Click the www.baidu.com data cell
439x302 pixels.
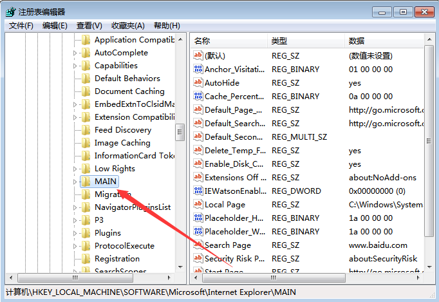(378, 245)
